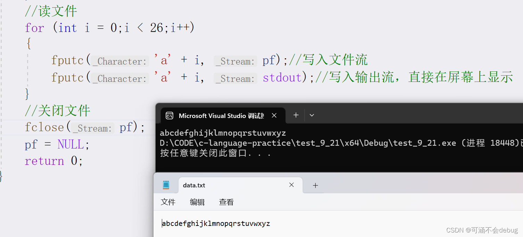
Task: Switch to the data.txt tab
Action: 194,185
